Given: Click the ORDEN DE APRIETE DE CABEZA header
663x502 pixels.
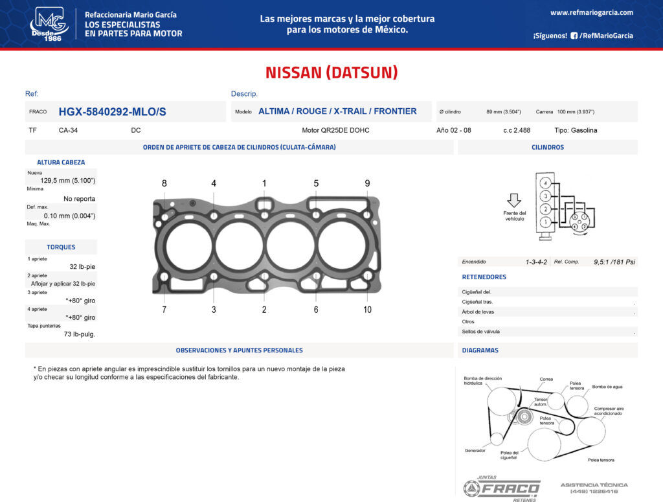Looking at the screenshot, I should (240, 147).
